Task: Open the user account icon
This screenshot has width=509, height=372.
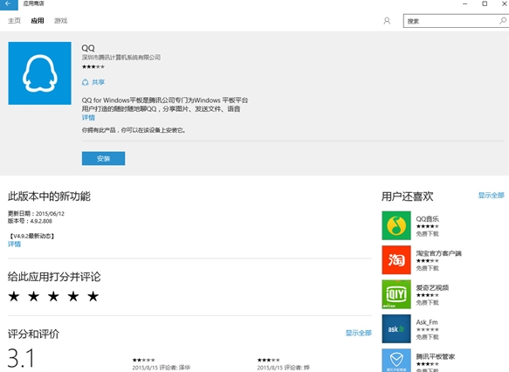Action: point(387,21)
